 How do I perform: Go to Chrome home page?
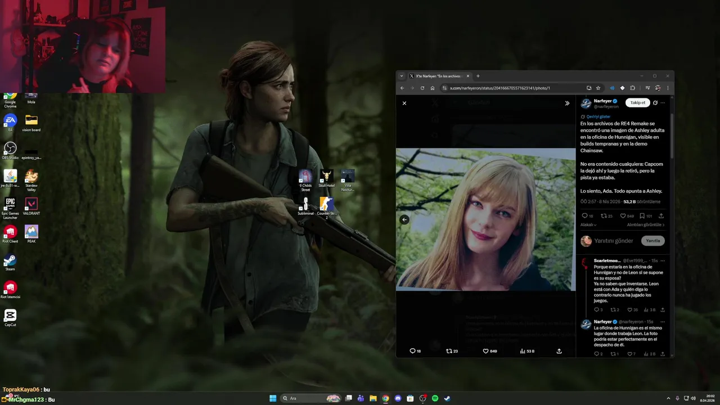(433, 88)
